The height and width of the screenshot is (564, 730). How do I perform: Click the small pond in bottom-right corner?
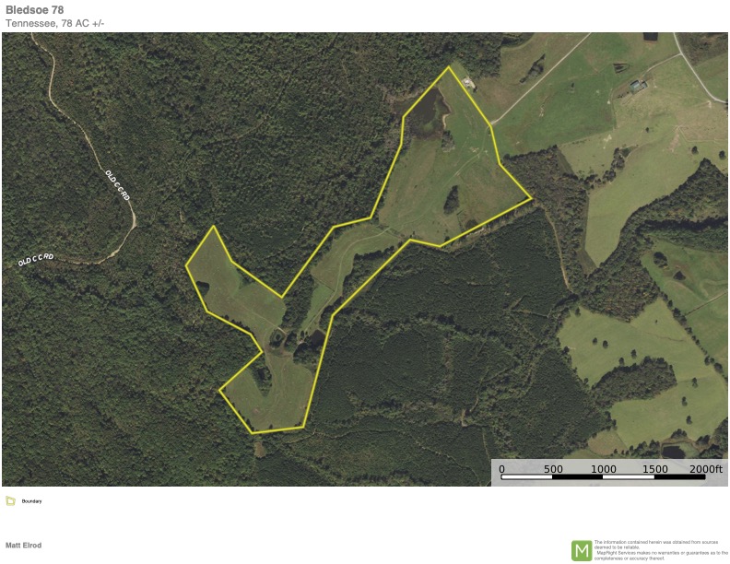point(673,451)
